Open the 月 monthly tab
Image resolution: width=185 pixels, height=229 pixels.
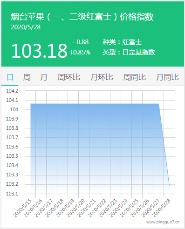point(44,77)
